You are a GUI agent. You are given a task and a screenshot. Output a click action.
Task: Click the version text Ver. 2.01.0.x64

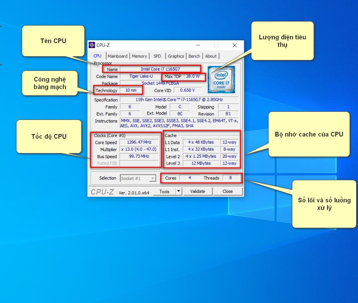click(x=134, y=193)
